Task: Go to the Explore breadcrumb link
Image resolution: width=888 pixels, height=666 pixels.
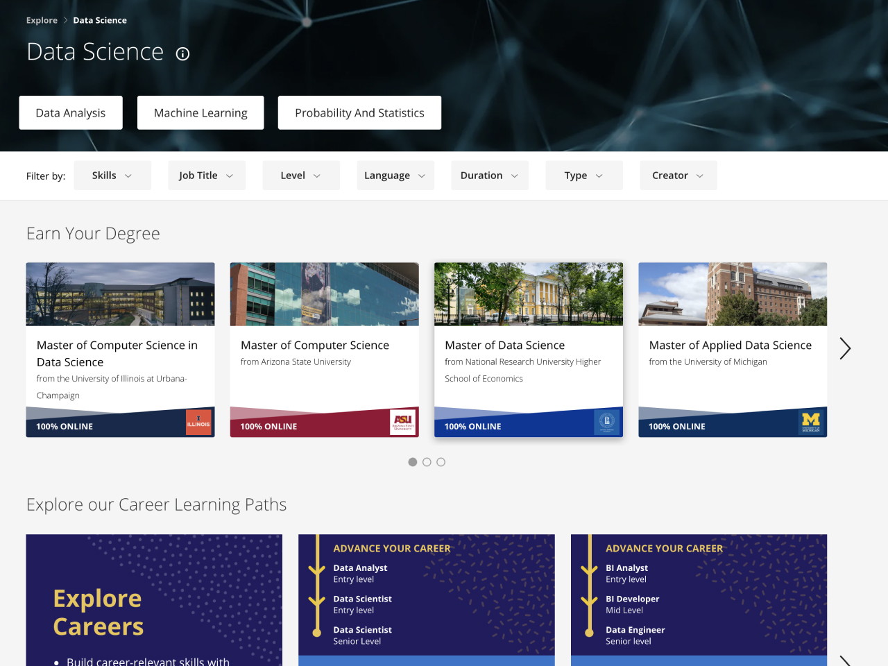Action: click(x=42, y=20)
